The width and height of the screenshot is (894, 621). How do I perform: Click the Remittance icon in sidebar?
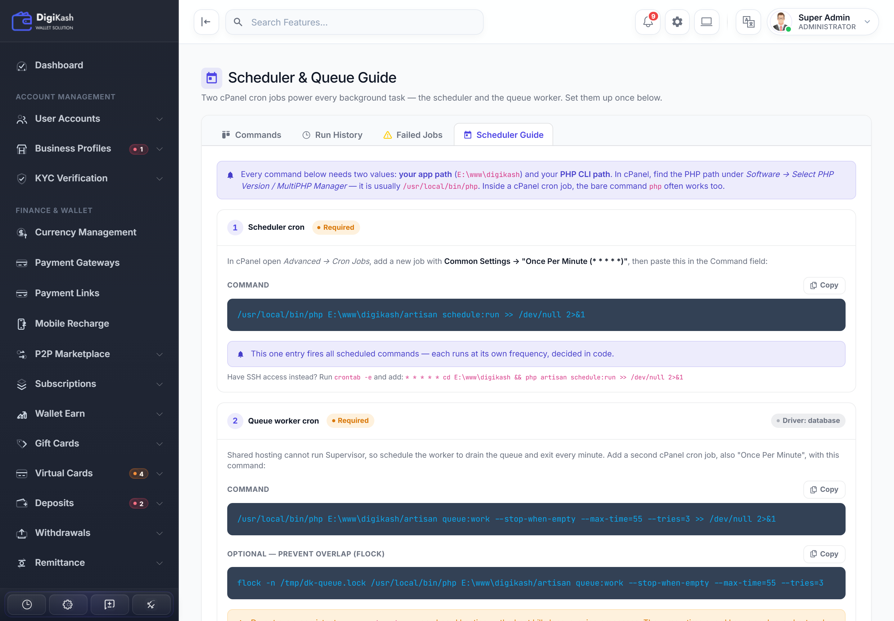click(x=22, y=563)
